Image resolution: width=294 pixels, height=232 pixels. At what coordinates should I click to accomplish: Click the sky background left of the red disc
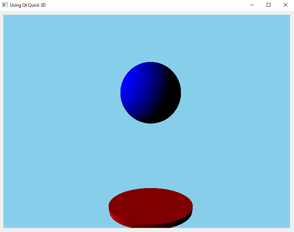pos(55,207)
